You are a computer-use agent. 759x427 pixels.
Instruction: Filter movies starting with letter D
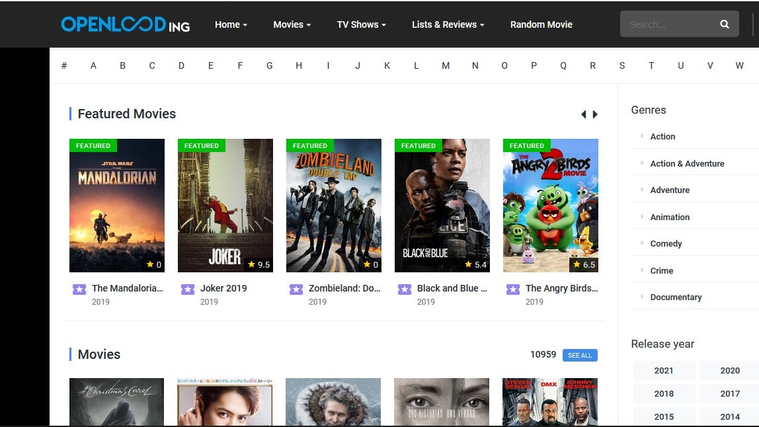pos(181,65)
